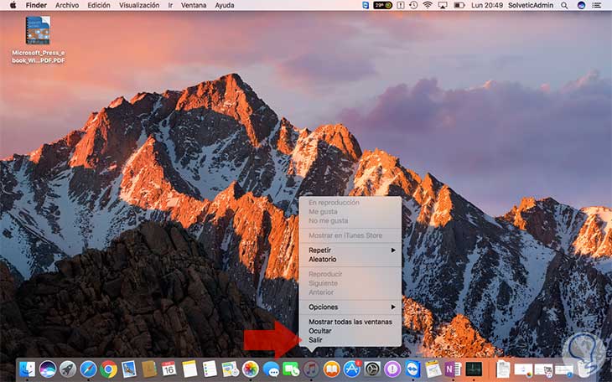Screen dimensions: 612x382
Task: Open the Apple menu
Action: coord(13,5)
